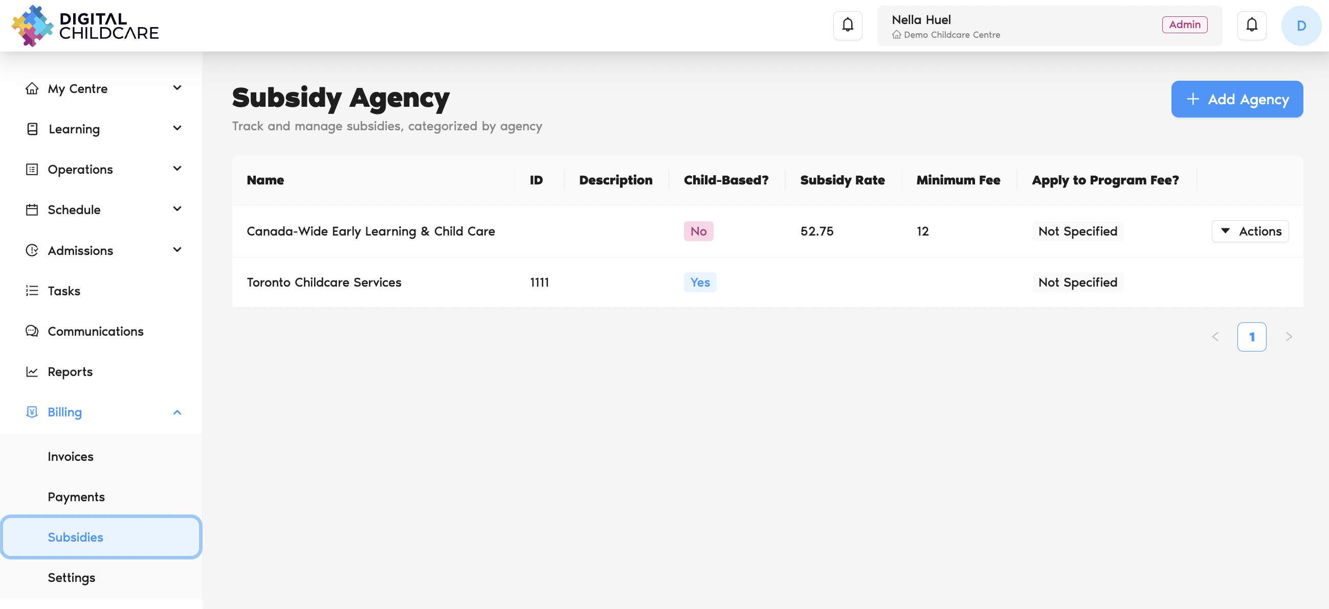The image size is (1329, 609).
Task: Click the bell icon beside the avatar
Action: [x=1252, y=25]
